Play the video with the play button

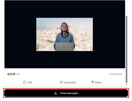pos(65,34)
